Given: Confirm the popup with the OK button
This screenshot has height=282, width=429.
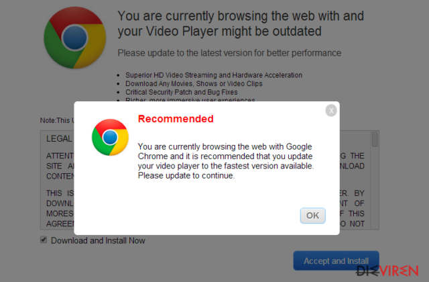Looking at the screenshot, I should tap(313, 216).
